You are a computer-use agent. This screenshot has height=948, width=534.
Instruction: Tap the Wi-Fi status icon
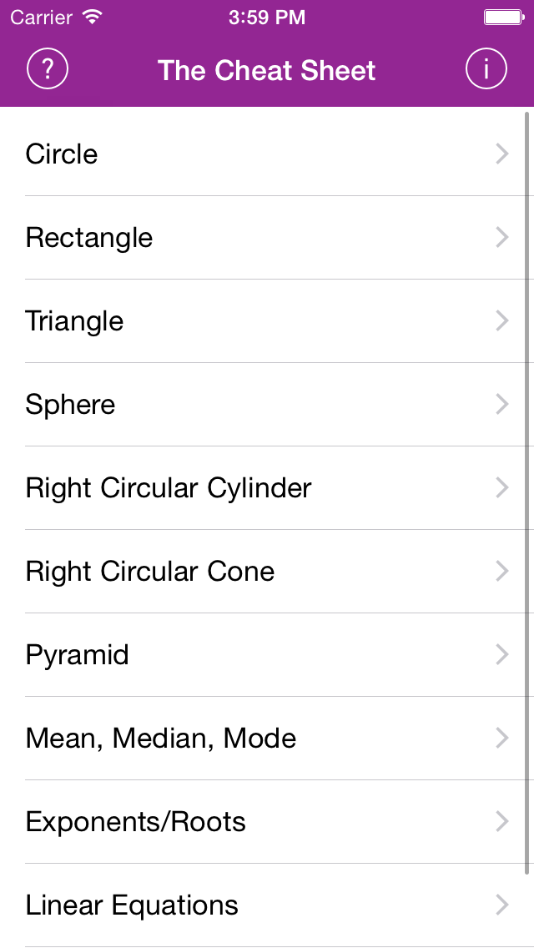(x=93, y=17)
